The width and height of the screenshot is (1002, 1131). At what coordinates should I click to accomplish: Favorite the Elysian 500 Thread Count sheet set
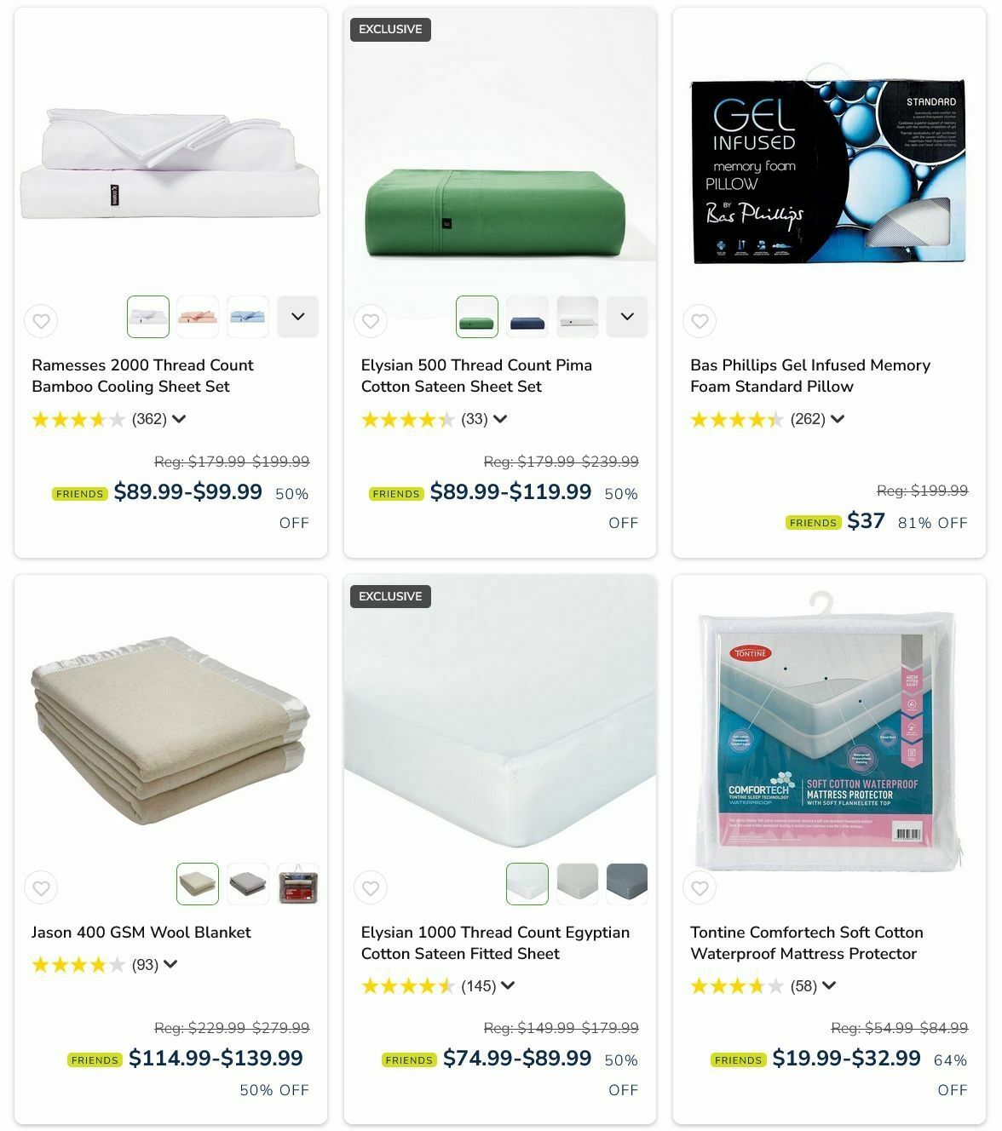click(371, 321)
